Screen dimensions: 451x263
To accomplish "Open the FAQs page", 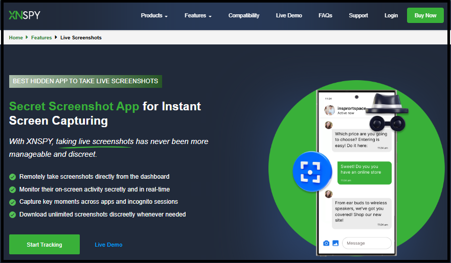I will coord(325,15).
